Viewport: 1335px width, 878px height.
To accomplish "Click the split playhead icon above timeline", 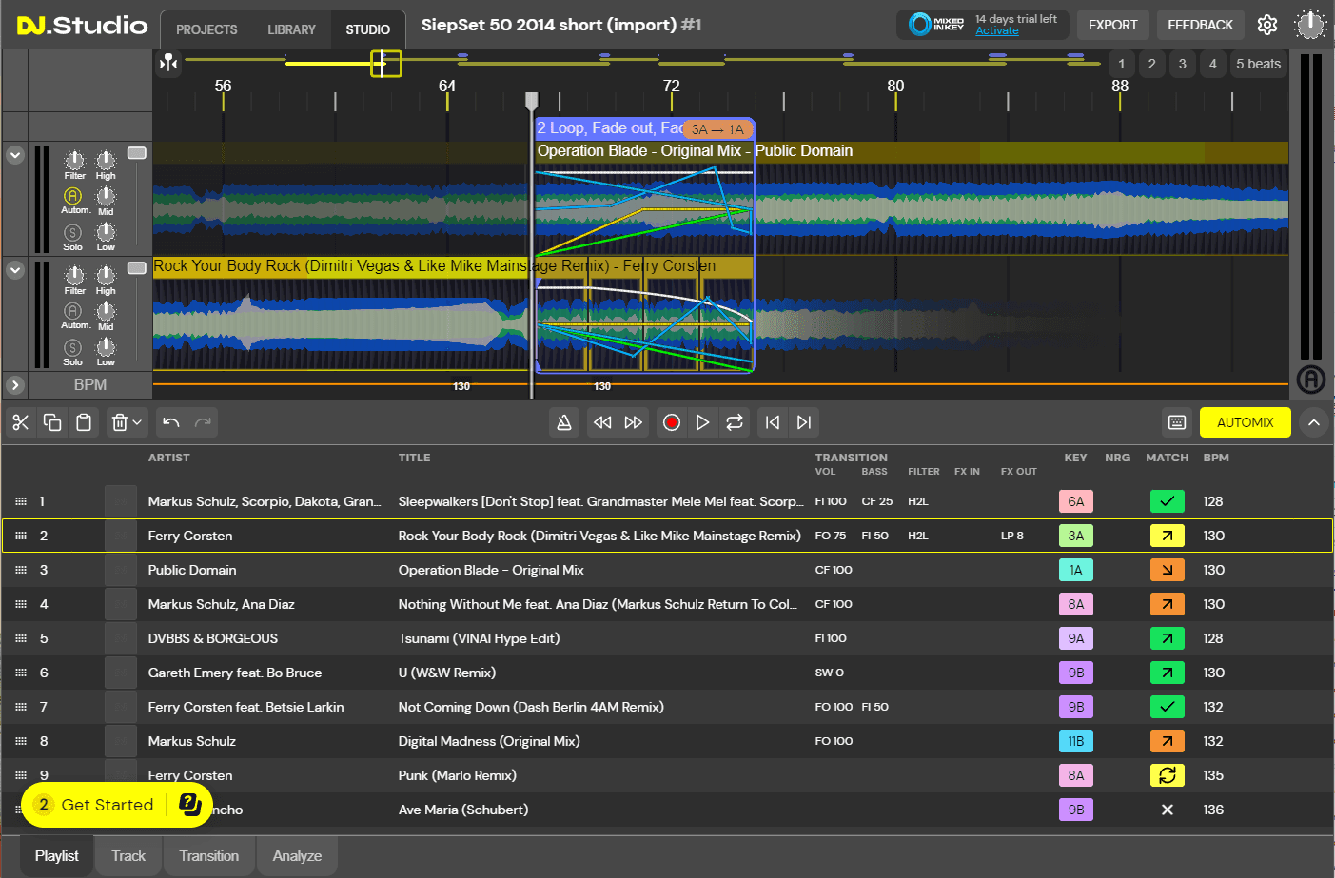I will 168,63.
